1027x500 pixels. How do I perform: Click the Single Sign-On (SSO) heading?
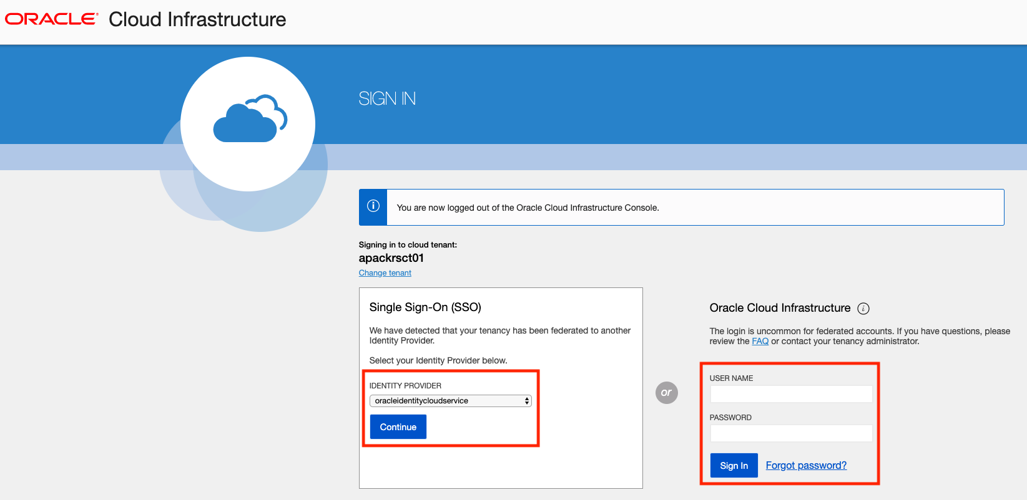click(x=425, y=307)
